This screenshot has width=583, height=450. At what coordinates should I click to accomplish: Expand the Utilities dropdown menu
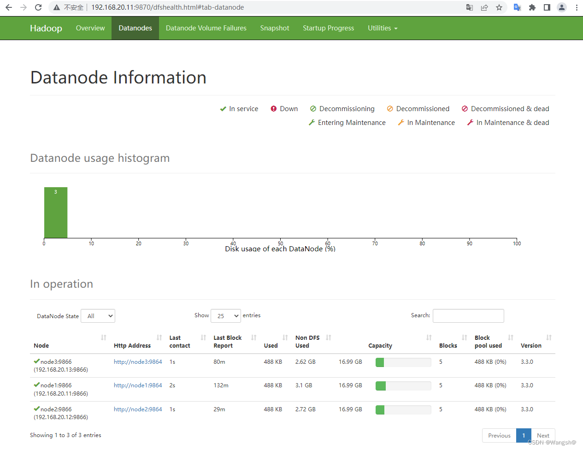(x=383, y=28)
